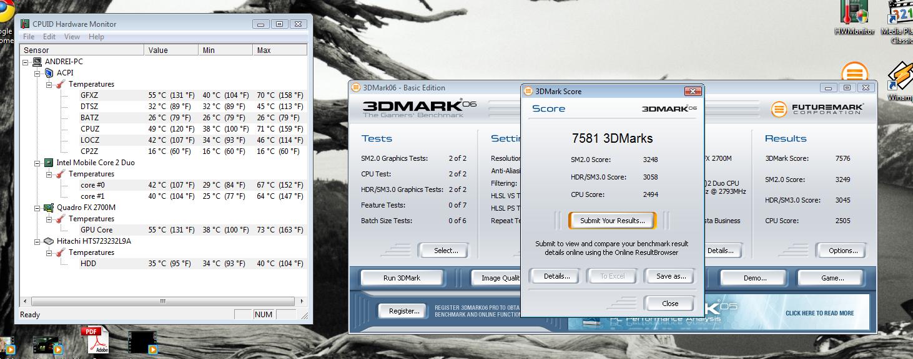Open Media Player Classic desktop icon
The width and height of the screenshot is (913, 359).
[900, 22]
